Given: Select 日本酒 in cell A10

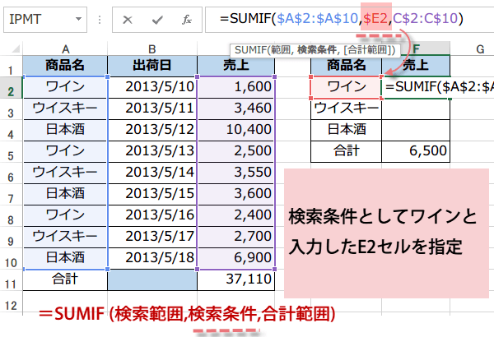Looking at the screenshot, I should [x=65, y=258].
